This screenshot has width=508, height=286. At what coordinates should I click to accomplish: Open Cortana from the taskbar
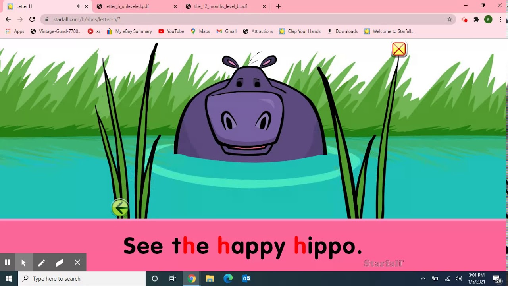tap(155, 278)
